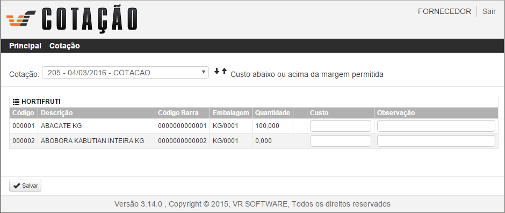The height and width of the screenshot is (213, 505).
Task: Click KG/0001 packaging in ABACATE row
Action: 226,126
